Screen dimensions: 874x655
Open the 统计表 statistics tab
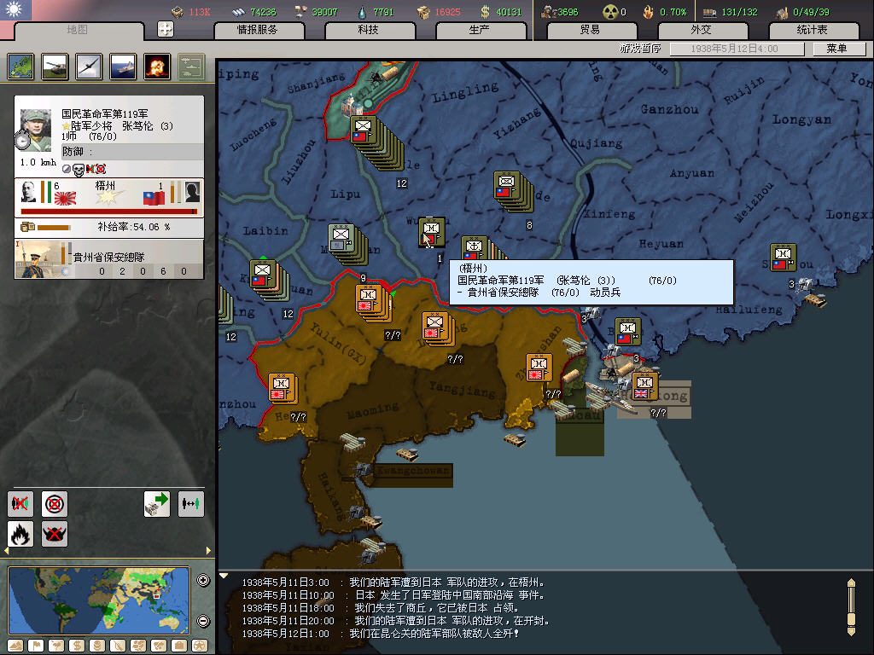point(813,30)
